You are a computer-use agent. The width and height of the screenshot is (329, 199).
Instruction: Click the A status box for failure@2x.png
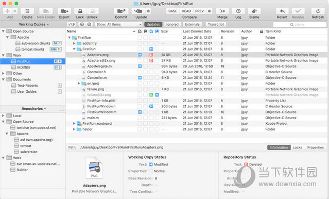[151, 95]
